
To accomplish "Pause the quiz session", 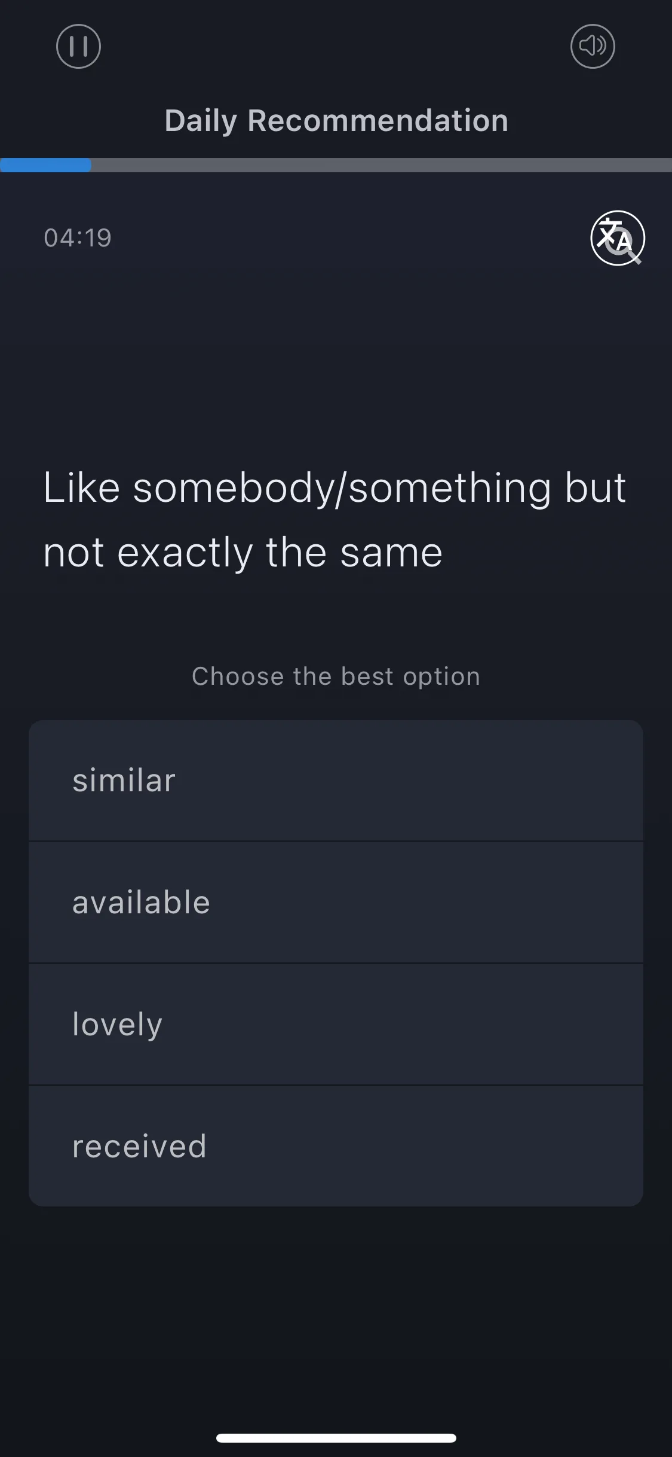I will click(78, 46).
